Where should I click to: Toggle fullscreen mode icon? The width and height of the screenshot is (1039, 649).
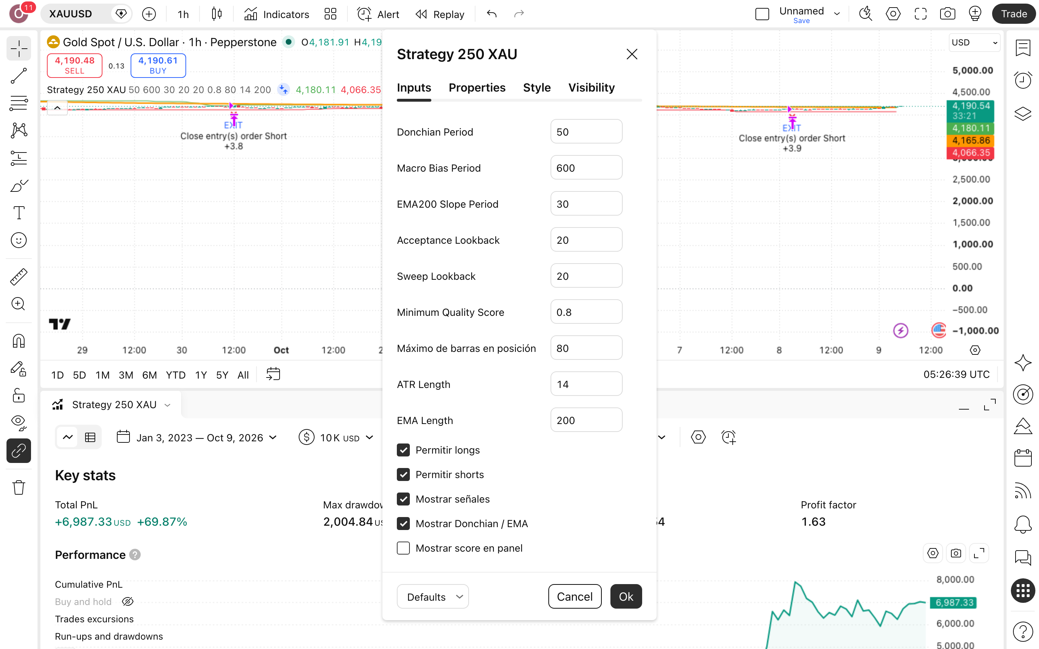click(x=921, y=14)
